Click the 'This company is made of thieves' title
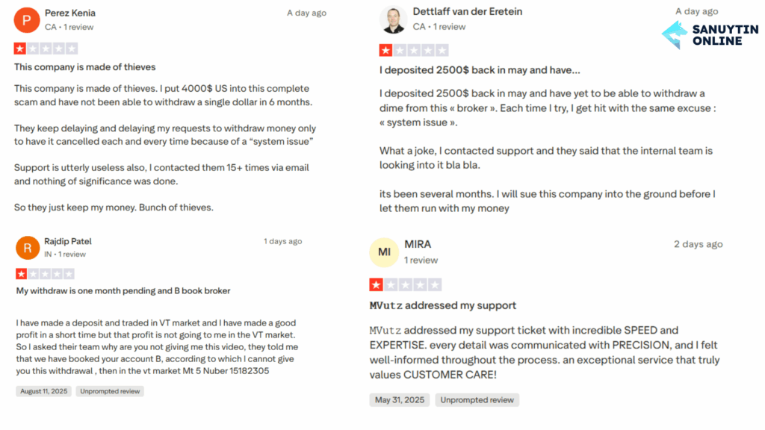Screen dimensions: 765x430 click(85, 67)
